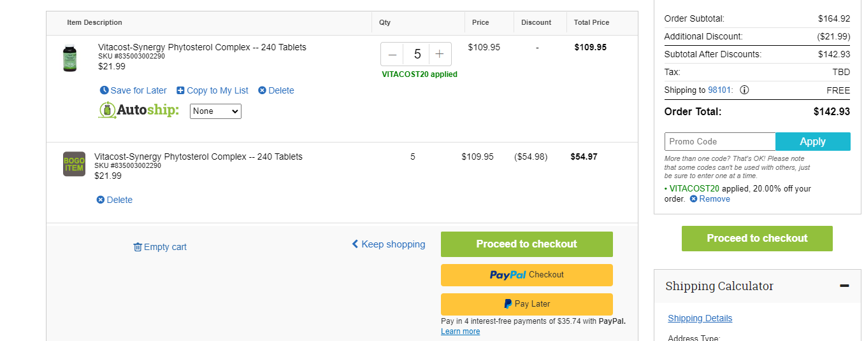Click the PayPal Checkout button

(527, 275)
